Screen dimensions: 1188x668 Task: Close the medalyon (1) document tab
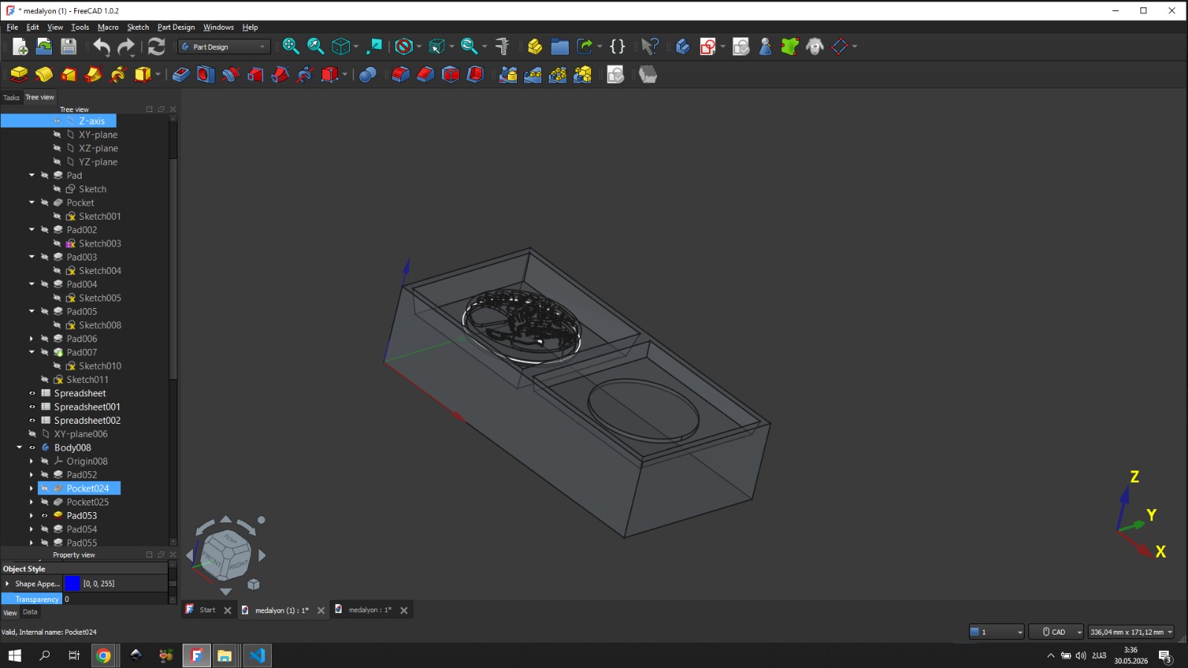click(321, 611)
